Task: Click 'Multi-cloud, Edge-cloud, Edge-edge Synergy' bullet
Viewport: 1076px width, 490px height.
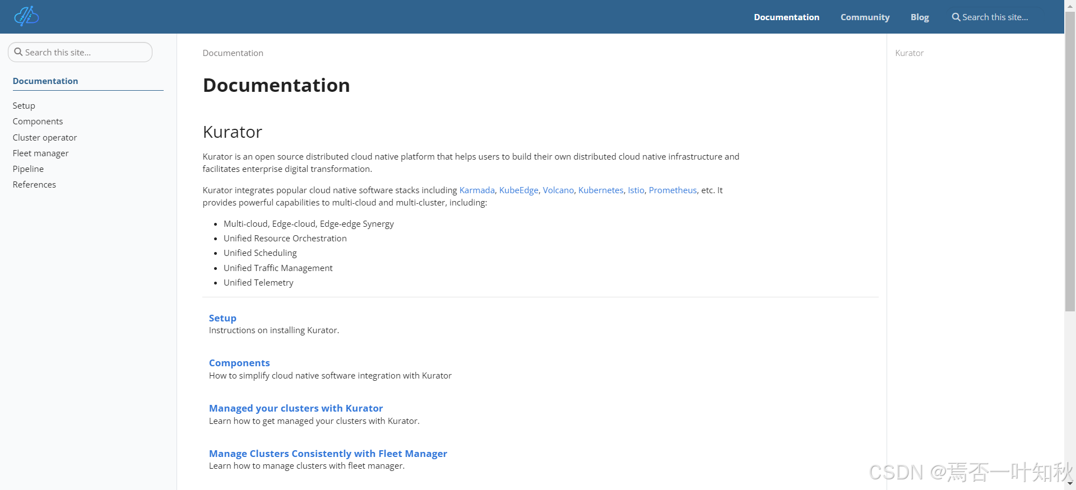Action: click(308, 224)
